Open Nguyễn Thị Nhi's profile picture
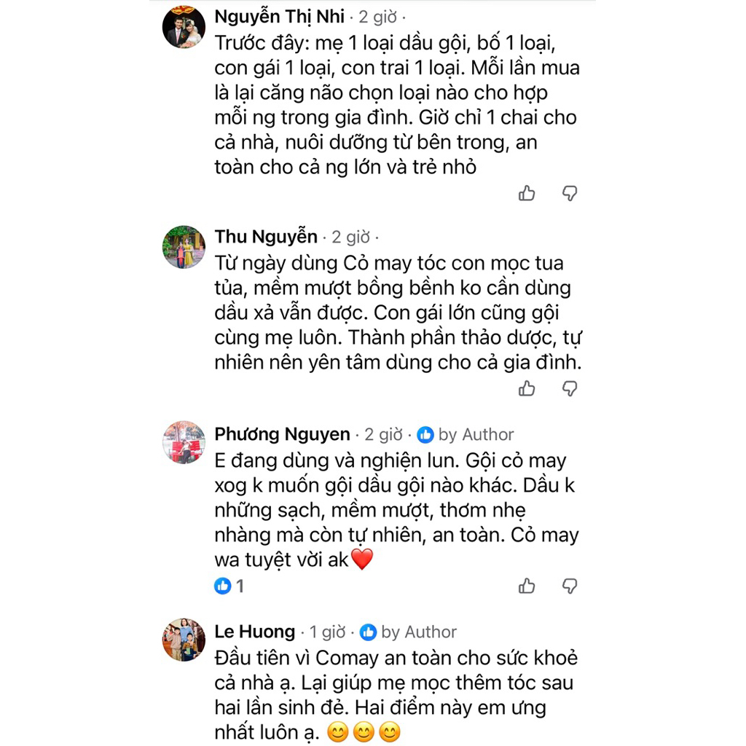This screenshot has height=746, width=746. [x=184, y=26]
